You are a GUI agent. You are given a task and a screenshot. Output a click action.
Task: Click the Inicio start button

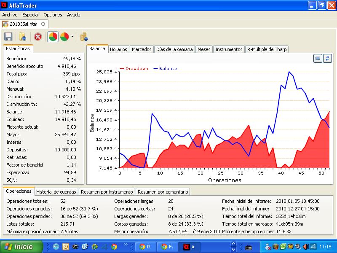[21, 247]
